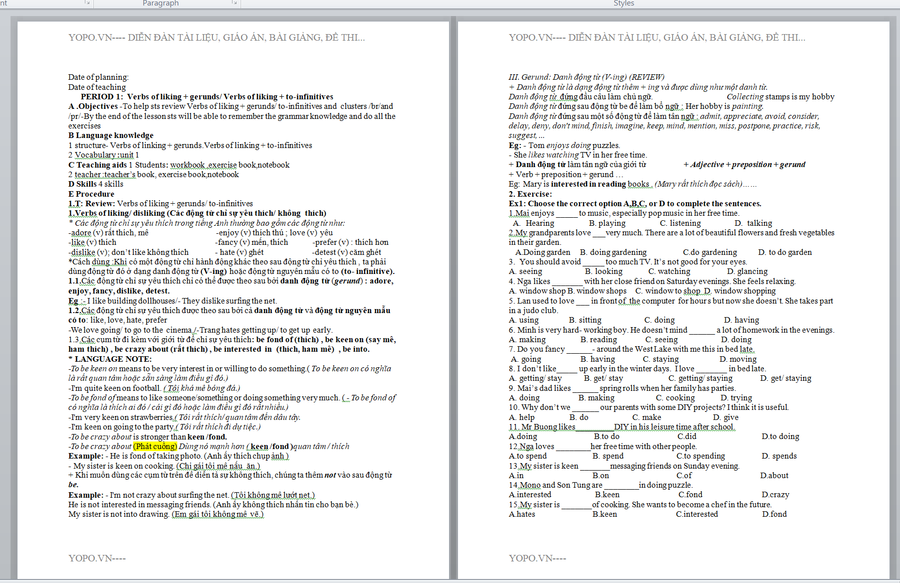
Task: Click option 'D. moving' in question 7
Action: 738,359
